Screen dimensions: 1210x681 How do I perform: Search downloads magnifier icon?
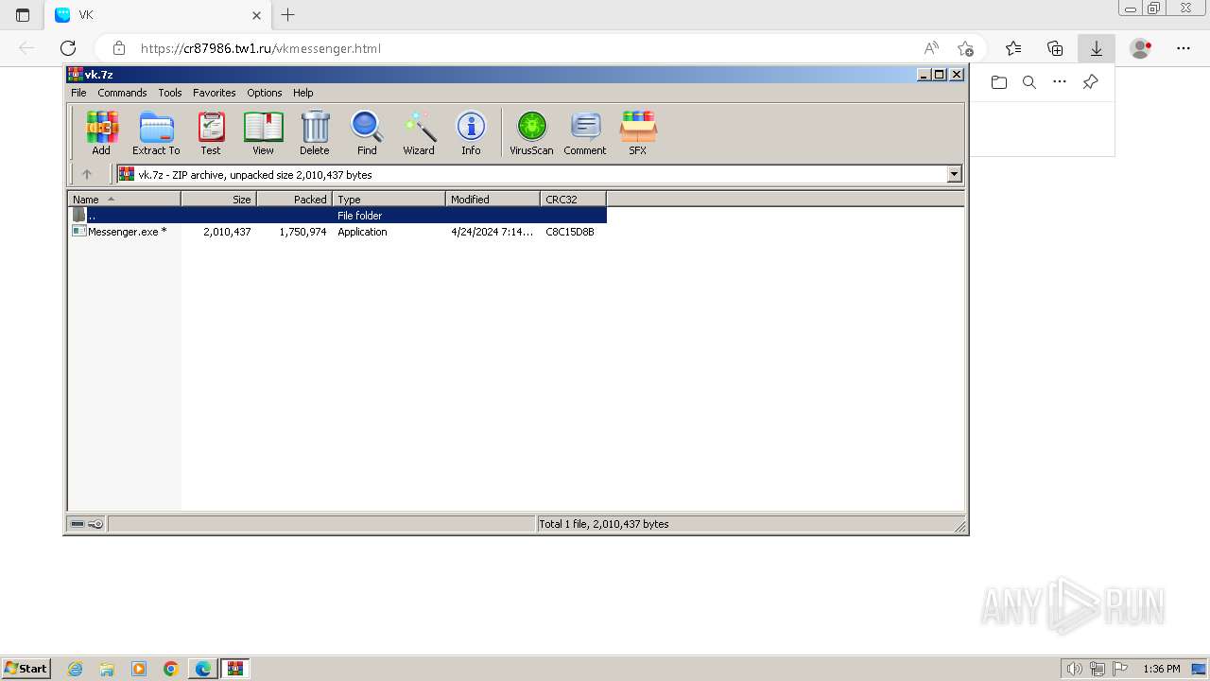(1029, 82)
